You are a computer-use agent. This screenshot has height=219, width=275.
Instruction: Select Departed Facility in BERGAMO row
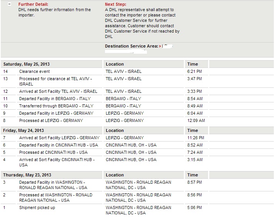55,99
